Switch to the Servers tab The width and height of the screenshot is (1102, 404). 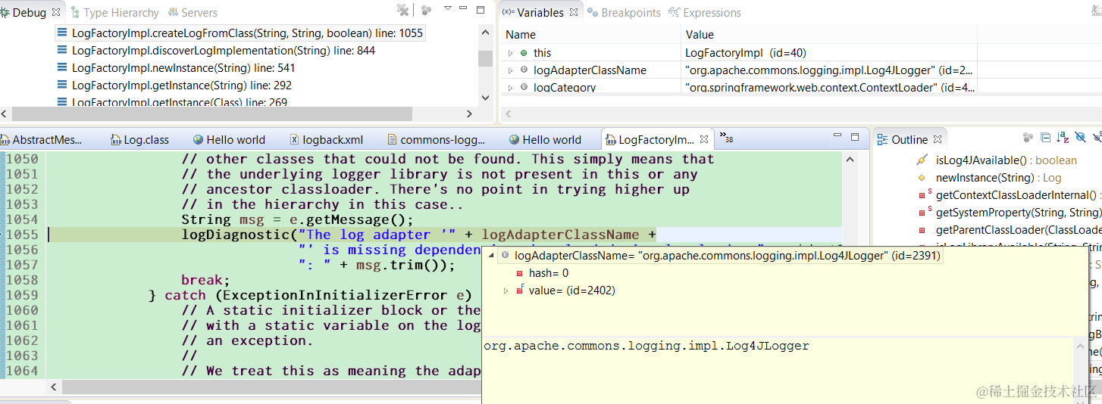193,13
